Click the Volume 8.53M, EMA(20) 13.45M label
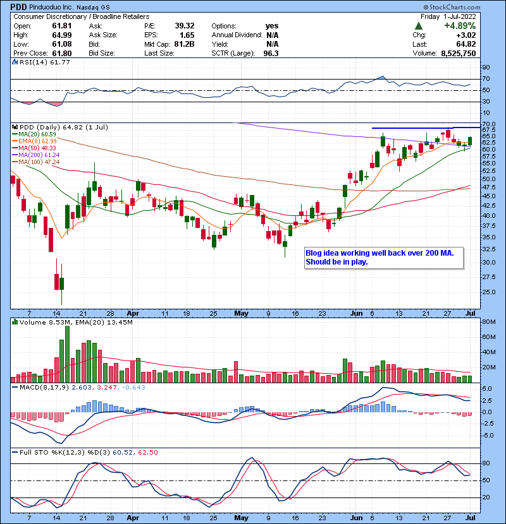This screenshot has width=506, height=524. (76, 322)
